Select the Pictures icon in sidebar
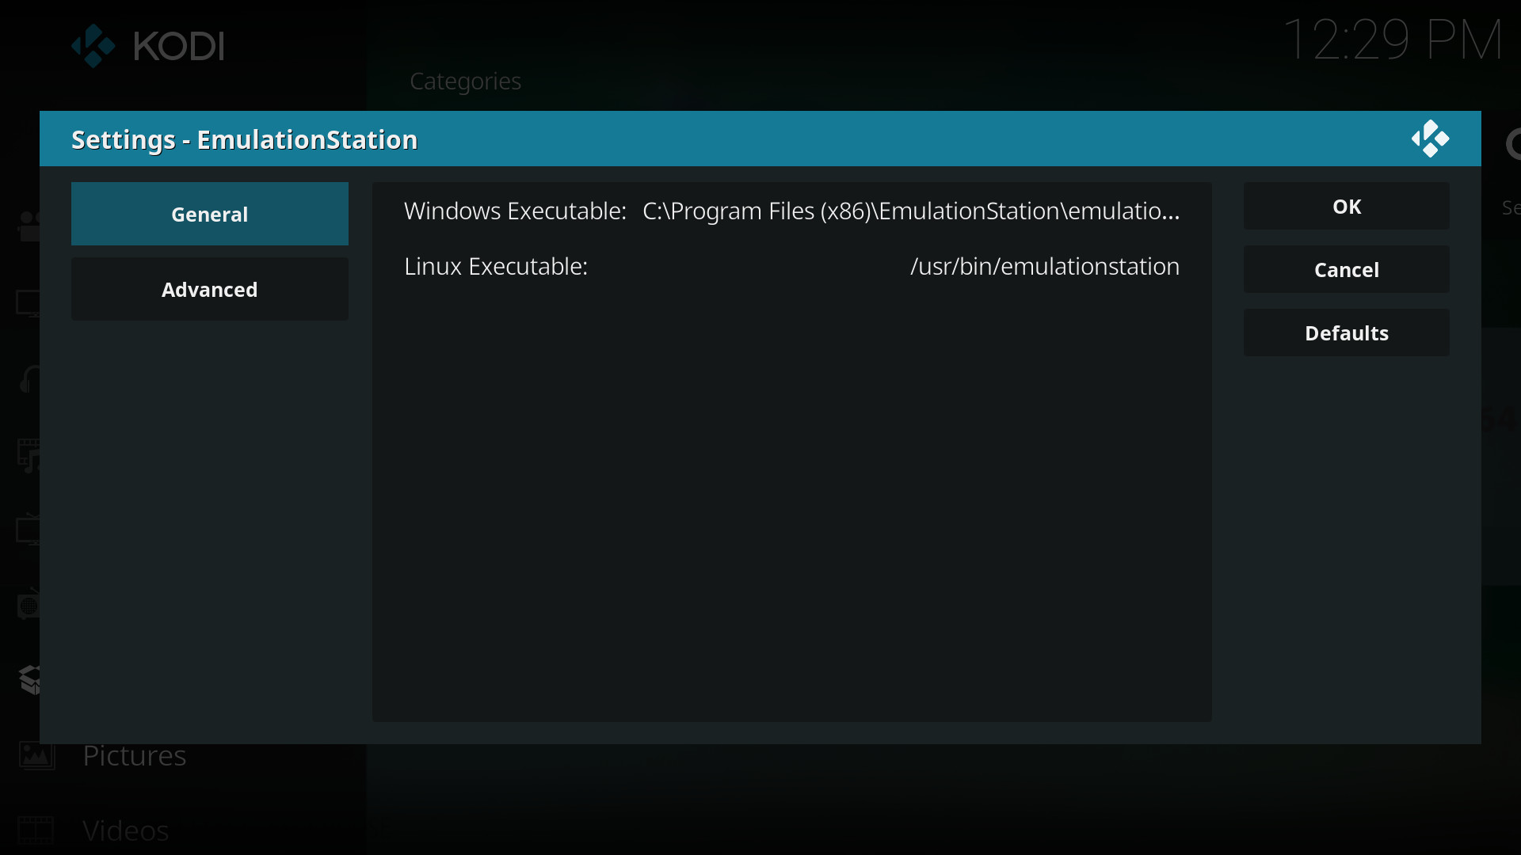 click(36, 756)
